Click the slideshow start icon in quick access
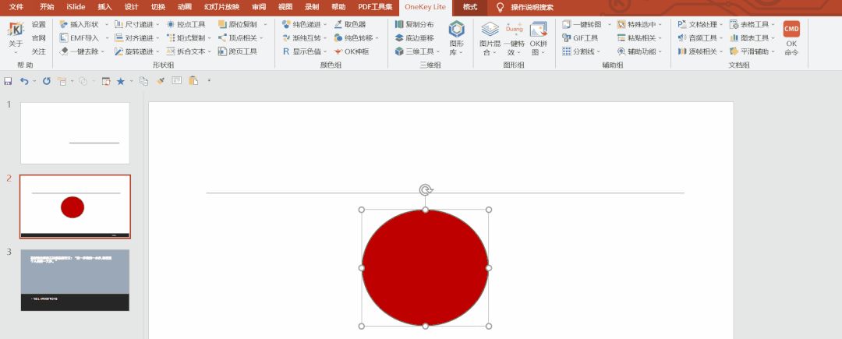842x339 pixels. point(106,81)
